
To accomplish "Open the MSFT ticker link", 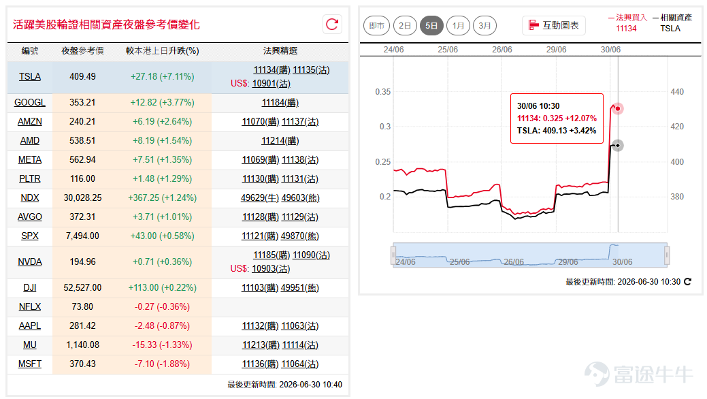I will coord(30,364).
